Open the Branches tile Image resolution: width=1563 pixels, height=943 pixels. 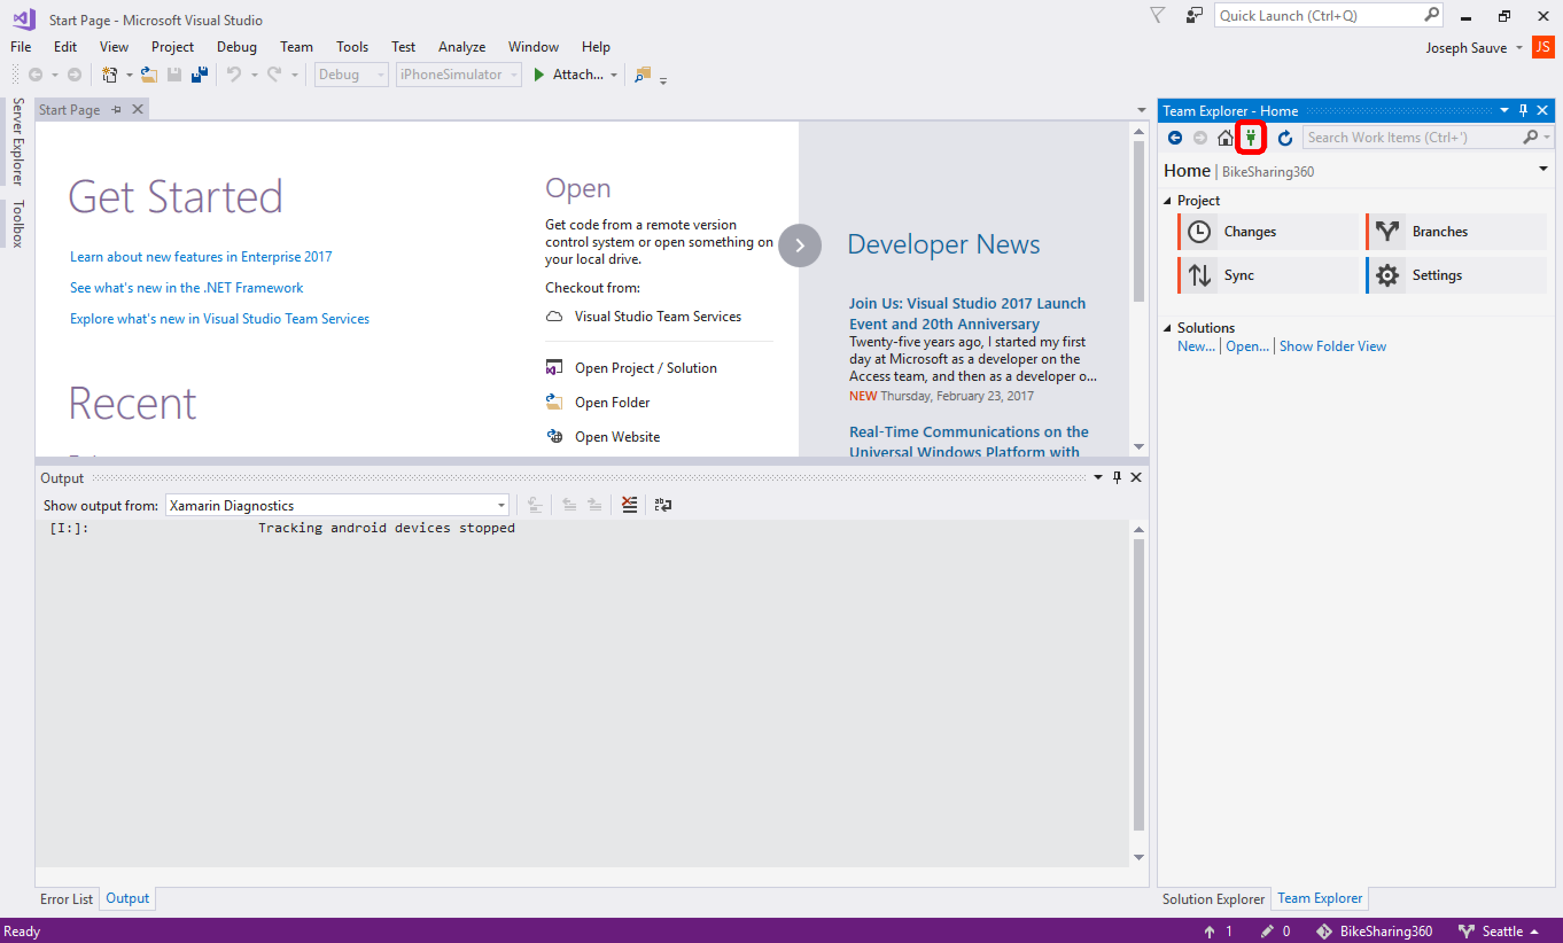(x=1456, y=232)
